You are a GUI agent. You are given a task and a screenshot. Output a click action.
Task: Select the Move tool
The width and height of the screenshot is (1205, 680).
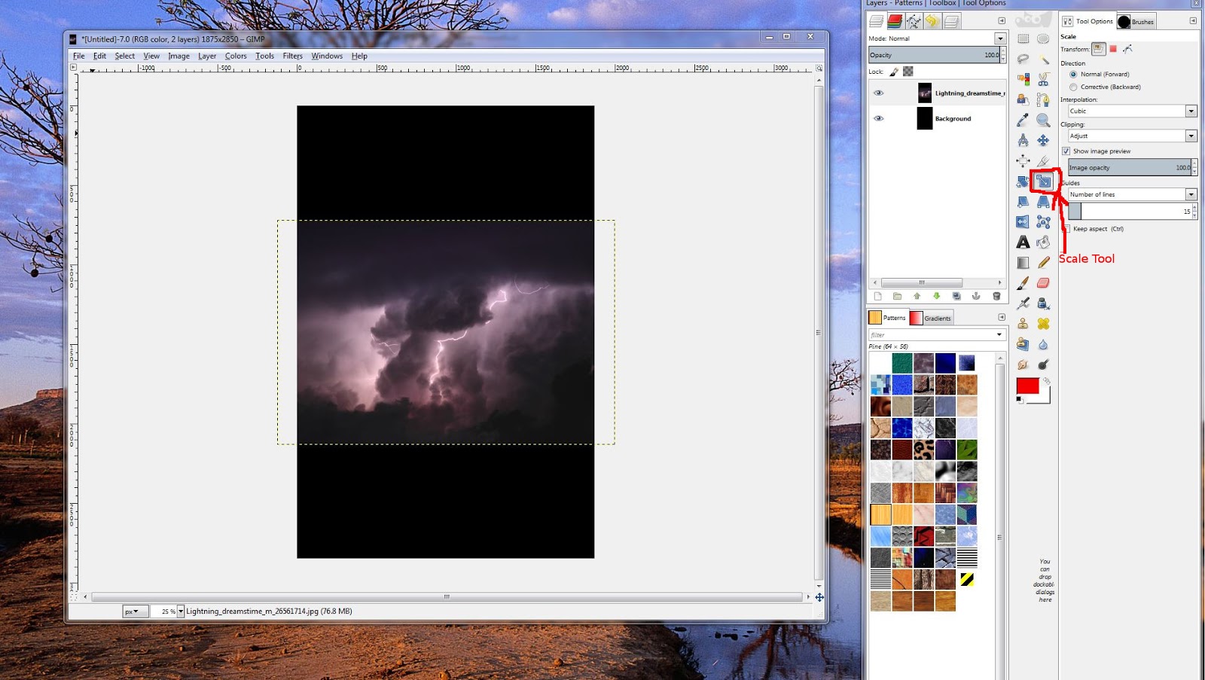point(1043,140)
